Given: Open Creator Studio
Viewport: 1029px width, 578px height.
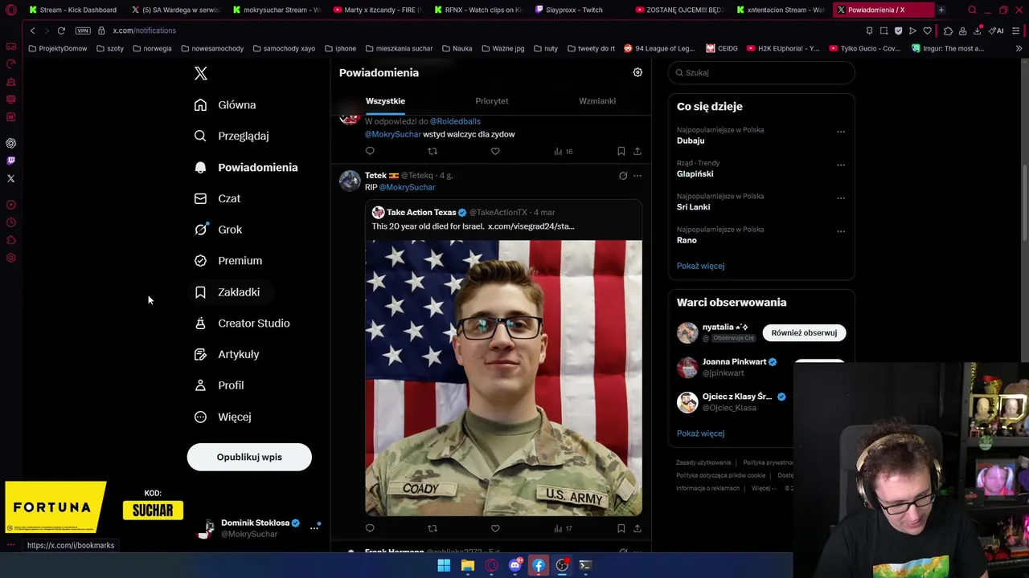Looking at the screenshot, I should pyautogui.click(x=243, y=324).
